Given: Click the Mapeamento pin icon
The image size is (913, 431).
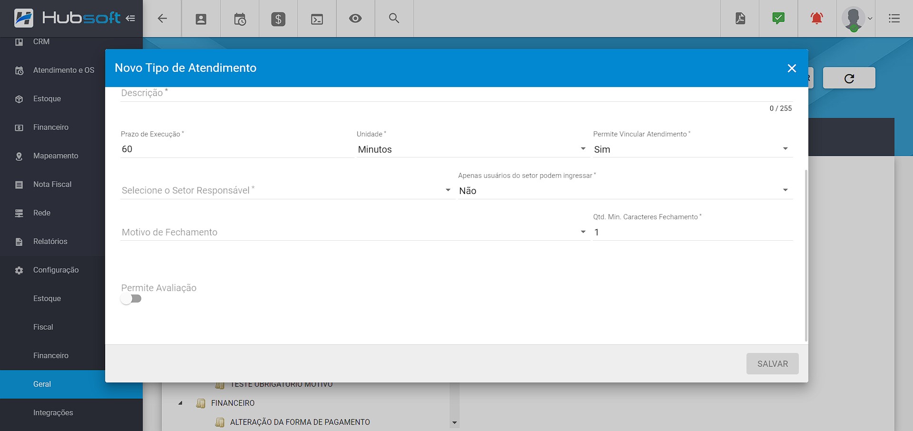Looking at the screenshot, I should 19,156.
